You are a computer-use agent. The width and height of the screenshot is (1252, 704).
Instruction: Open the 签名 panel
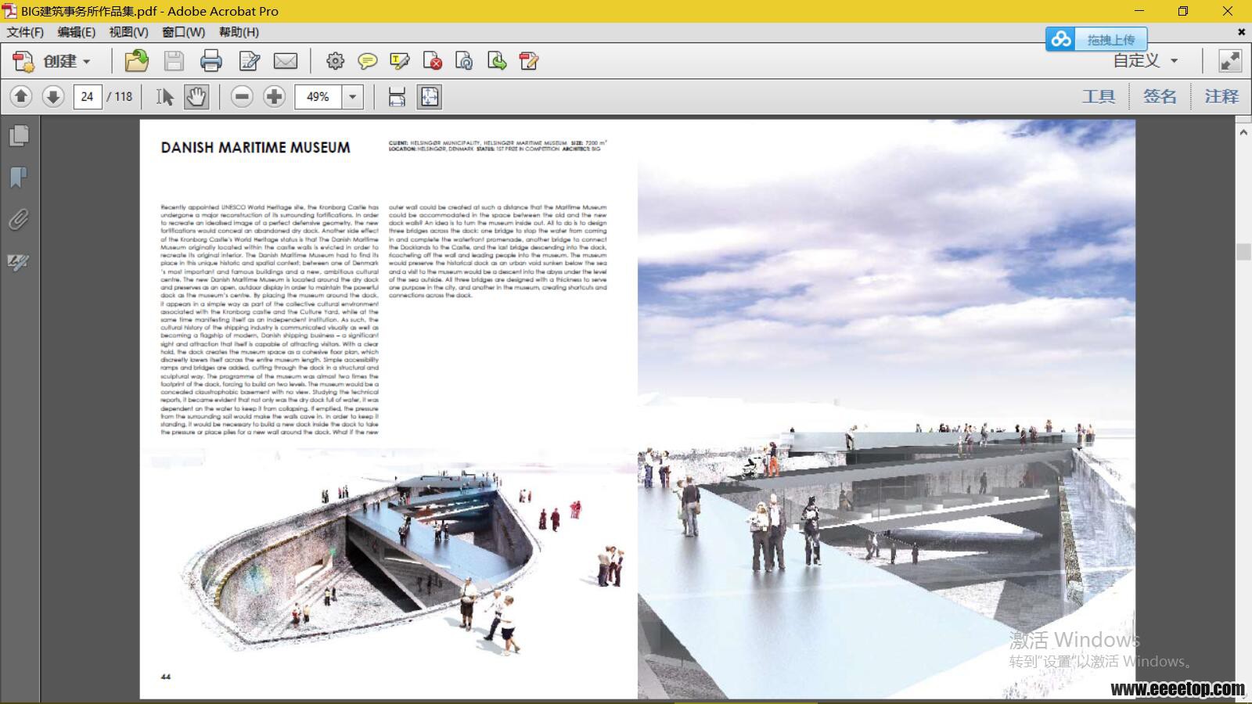[x=1160, y=96]
